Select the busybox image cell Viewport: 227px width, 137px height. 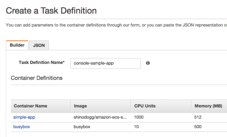(x=82, y=127)
